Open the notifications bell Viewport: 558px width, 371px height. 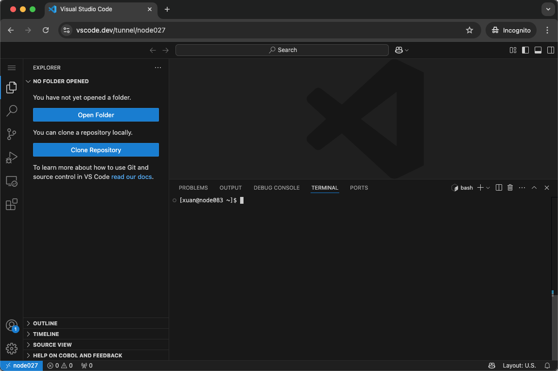[x=547, y=366]
